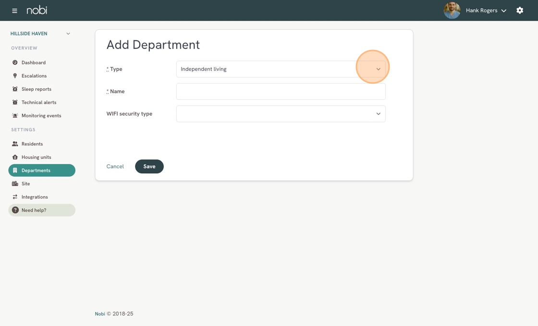Open the Type dropdown showing Independent living
This screenshot has height=326, width=538.
point(281,69)
